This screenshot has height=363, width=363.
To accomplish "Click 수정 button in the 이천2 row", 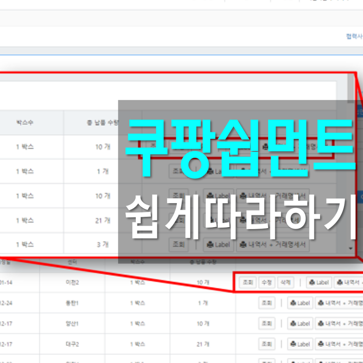I will 267,282.
